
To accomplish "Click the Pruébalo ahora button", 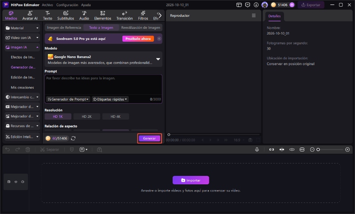I will pyautogui.click(x=138, y=39).
